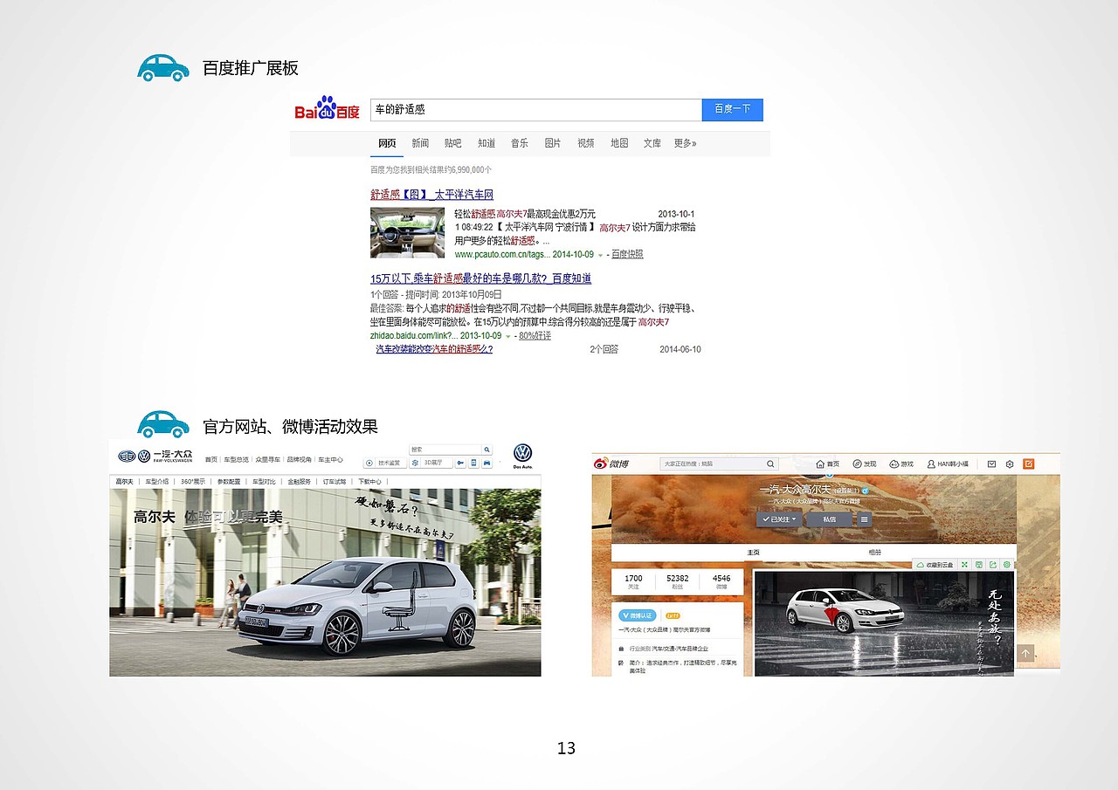Click the Weibo search box
This screenshot has height=790, width=1118.
pyautogui.click(x=720, y=464)
